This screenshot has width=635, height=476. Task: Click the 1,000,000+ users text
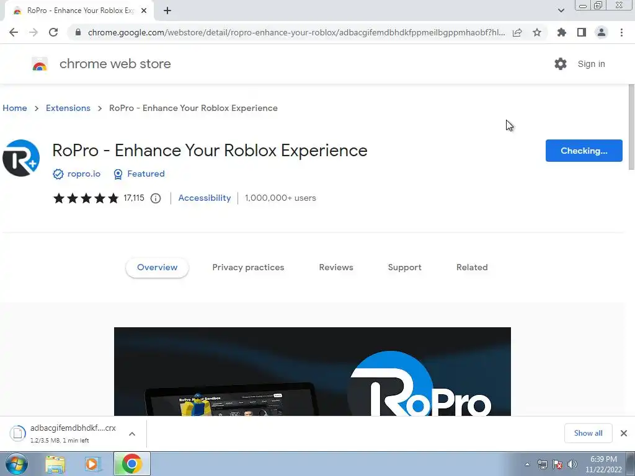[x=280, y=198]
